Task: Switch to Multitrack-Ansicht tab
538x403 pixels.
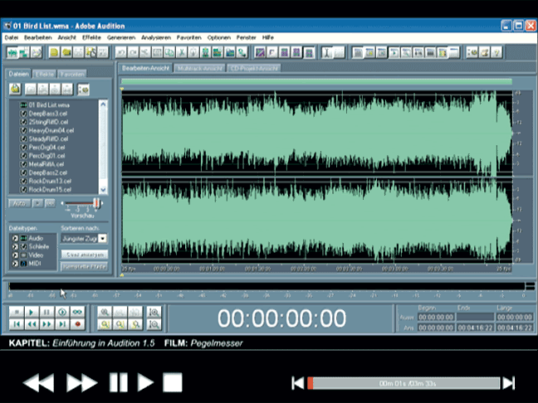Action: click(x=200, y=68)
